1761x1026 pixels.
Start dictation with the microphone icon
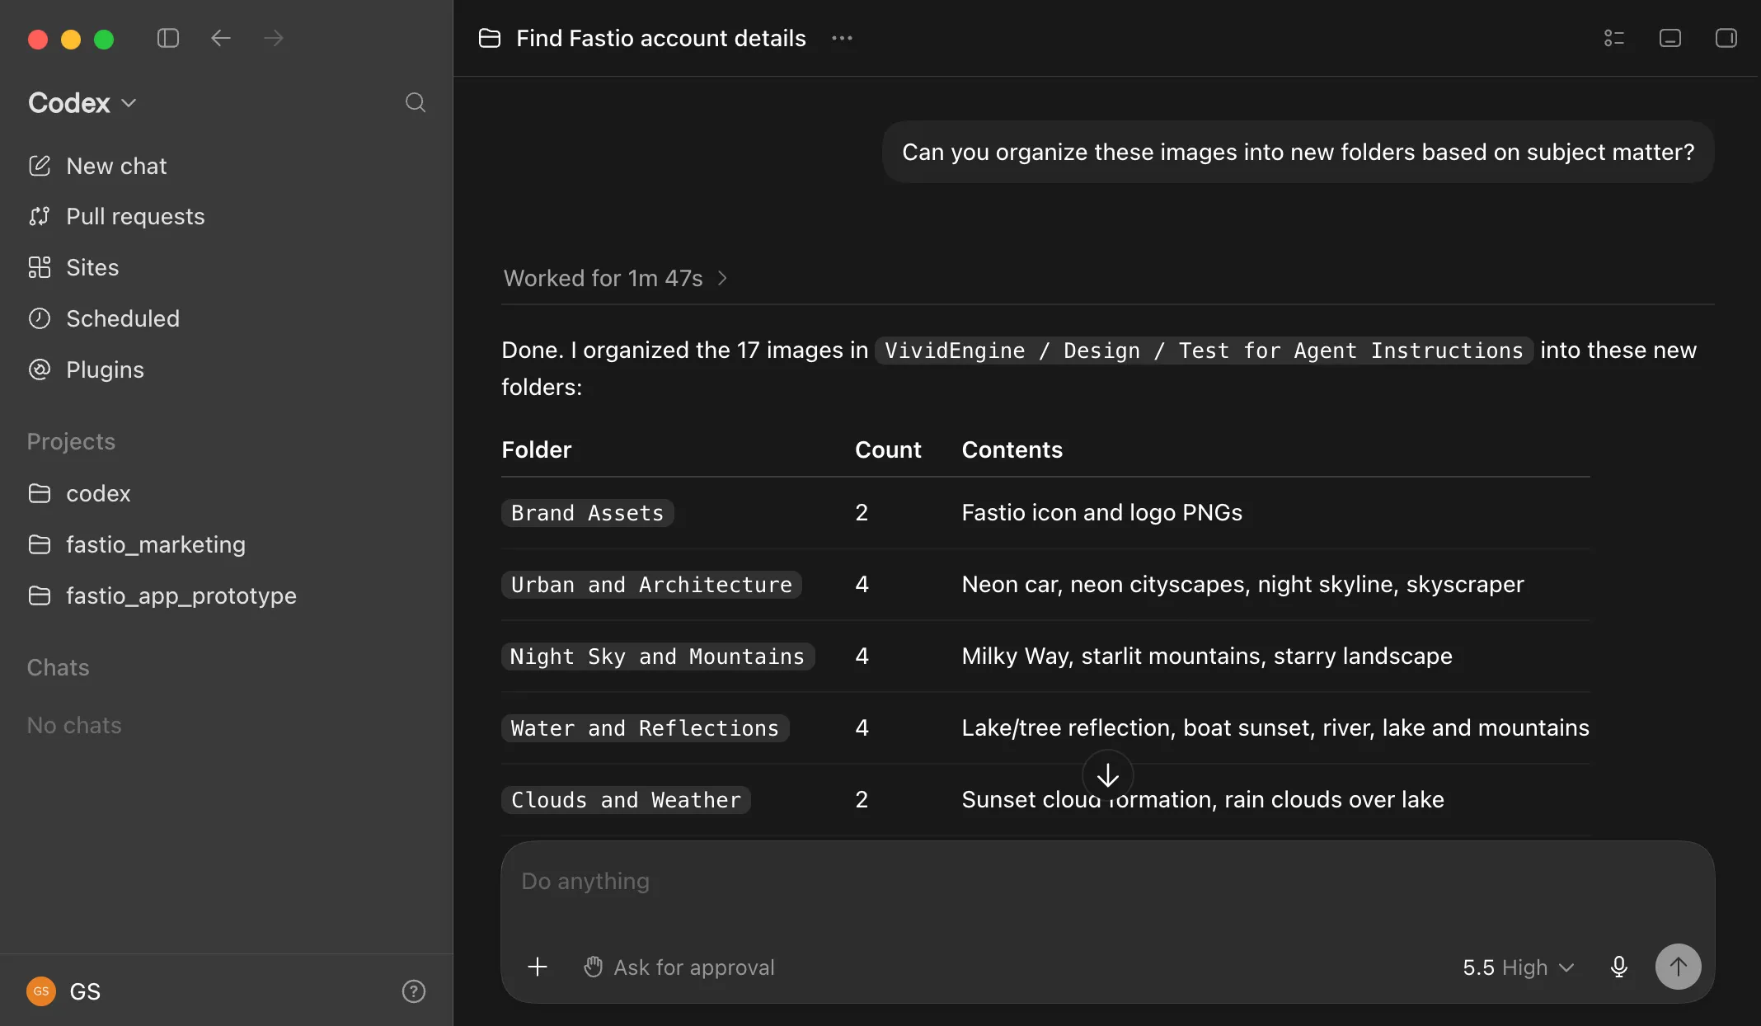(x=1619, y=967)
